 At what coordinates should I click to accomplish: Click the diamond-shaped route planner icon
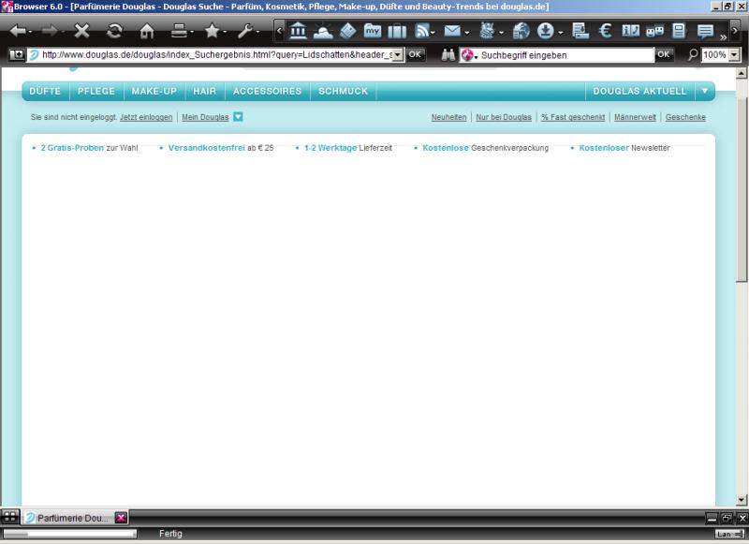(348, 31)
